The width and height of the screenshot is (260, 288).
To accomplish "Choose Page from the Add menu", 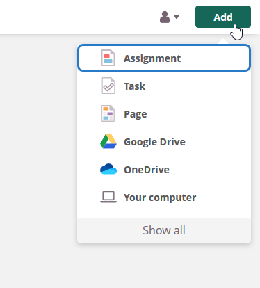I will (164, 114).
